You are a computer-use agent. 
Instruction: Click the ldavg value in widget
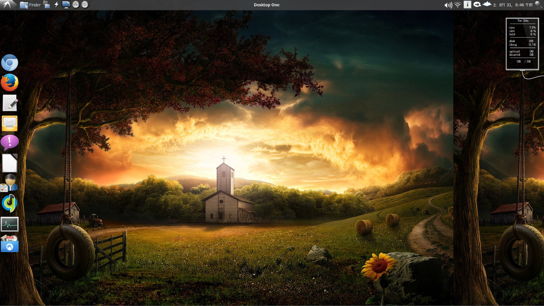[x=532, y=44]
